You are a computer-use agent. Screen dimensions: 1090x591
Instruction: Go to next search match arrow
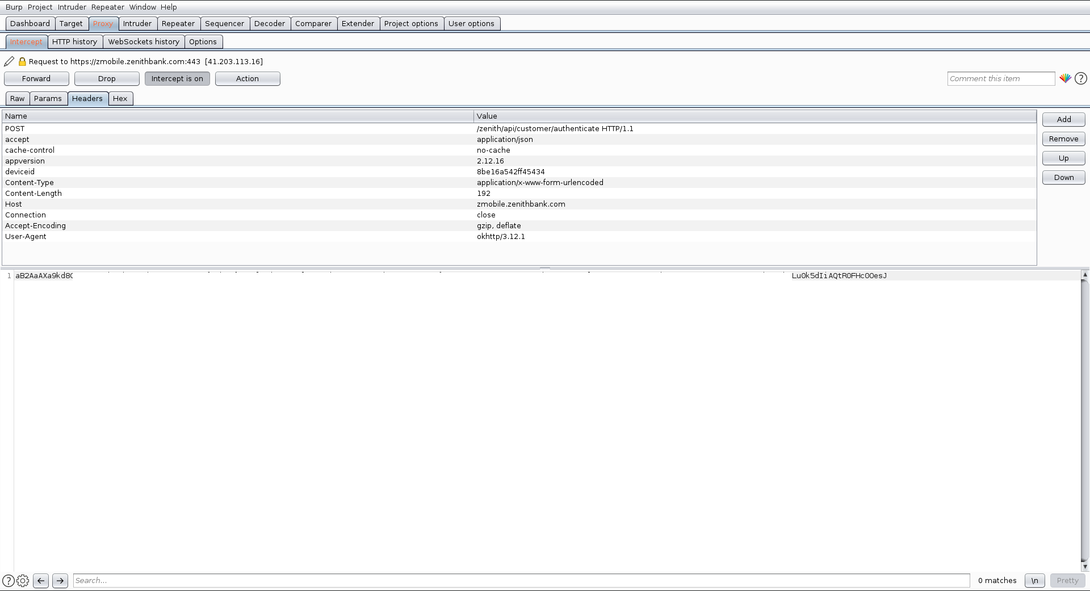(x=60, y=580)
